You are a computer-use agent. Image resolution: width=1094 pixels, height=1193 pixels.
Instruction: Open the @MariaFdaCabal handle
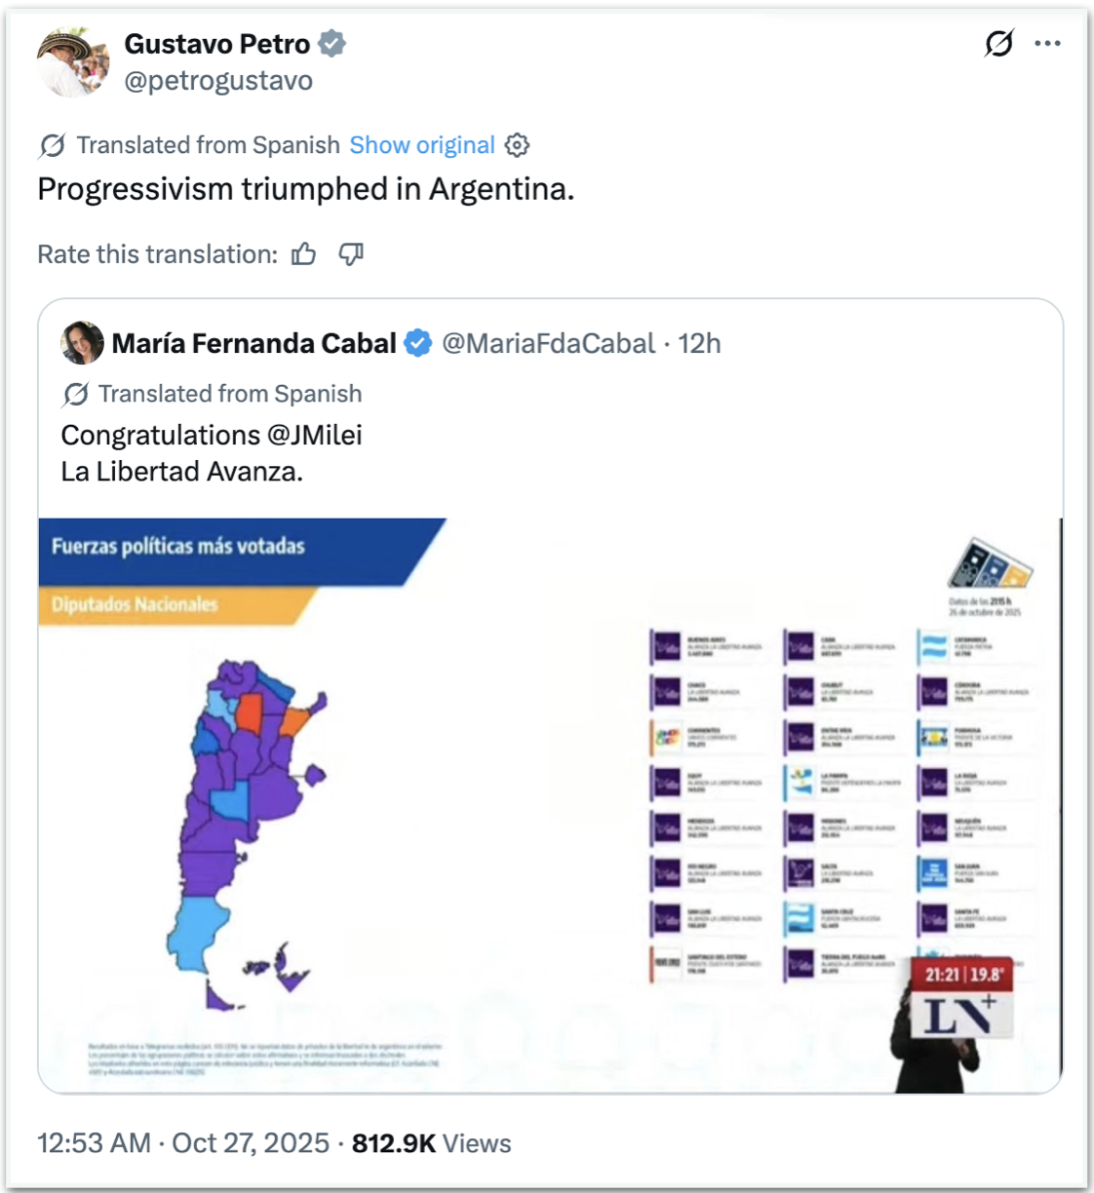548,343
